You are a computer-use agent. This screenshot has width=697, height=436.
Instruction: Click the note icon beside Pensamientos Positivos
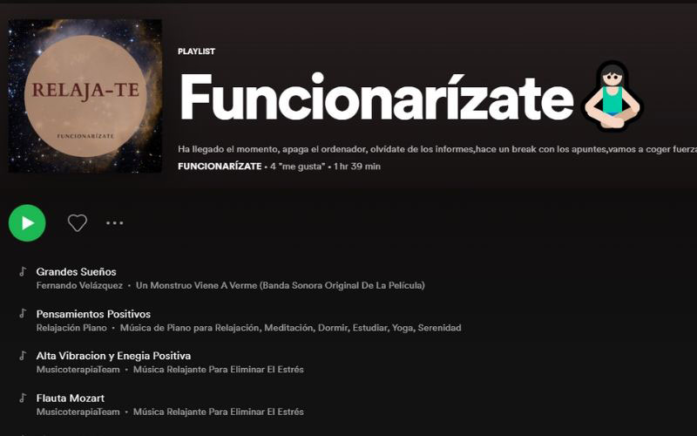pos(23,314)
